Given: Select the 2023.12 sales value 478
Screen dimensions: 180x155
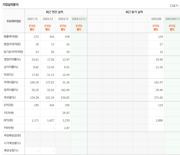Looking at the screenshot, I should click(x=67, y=37).
